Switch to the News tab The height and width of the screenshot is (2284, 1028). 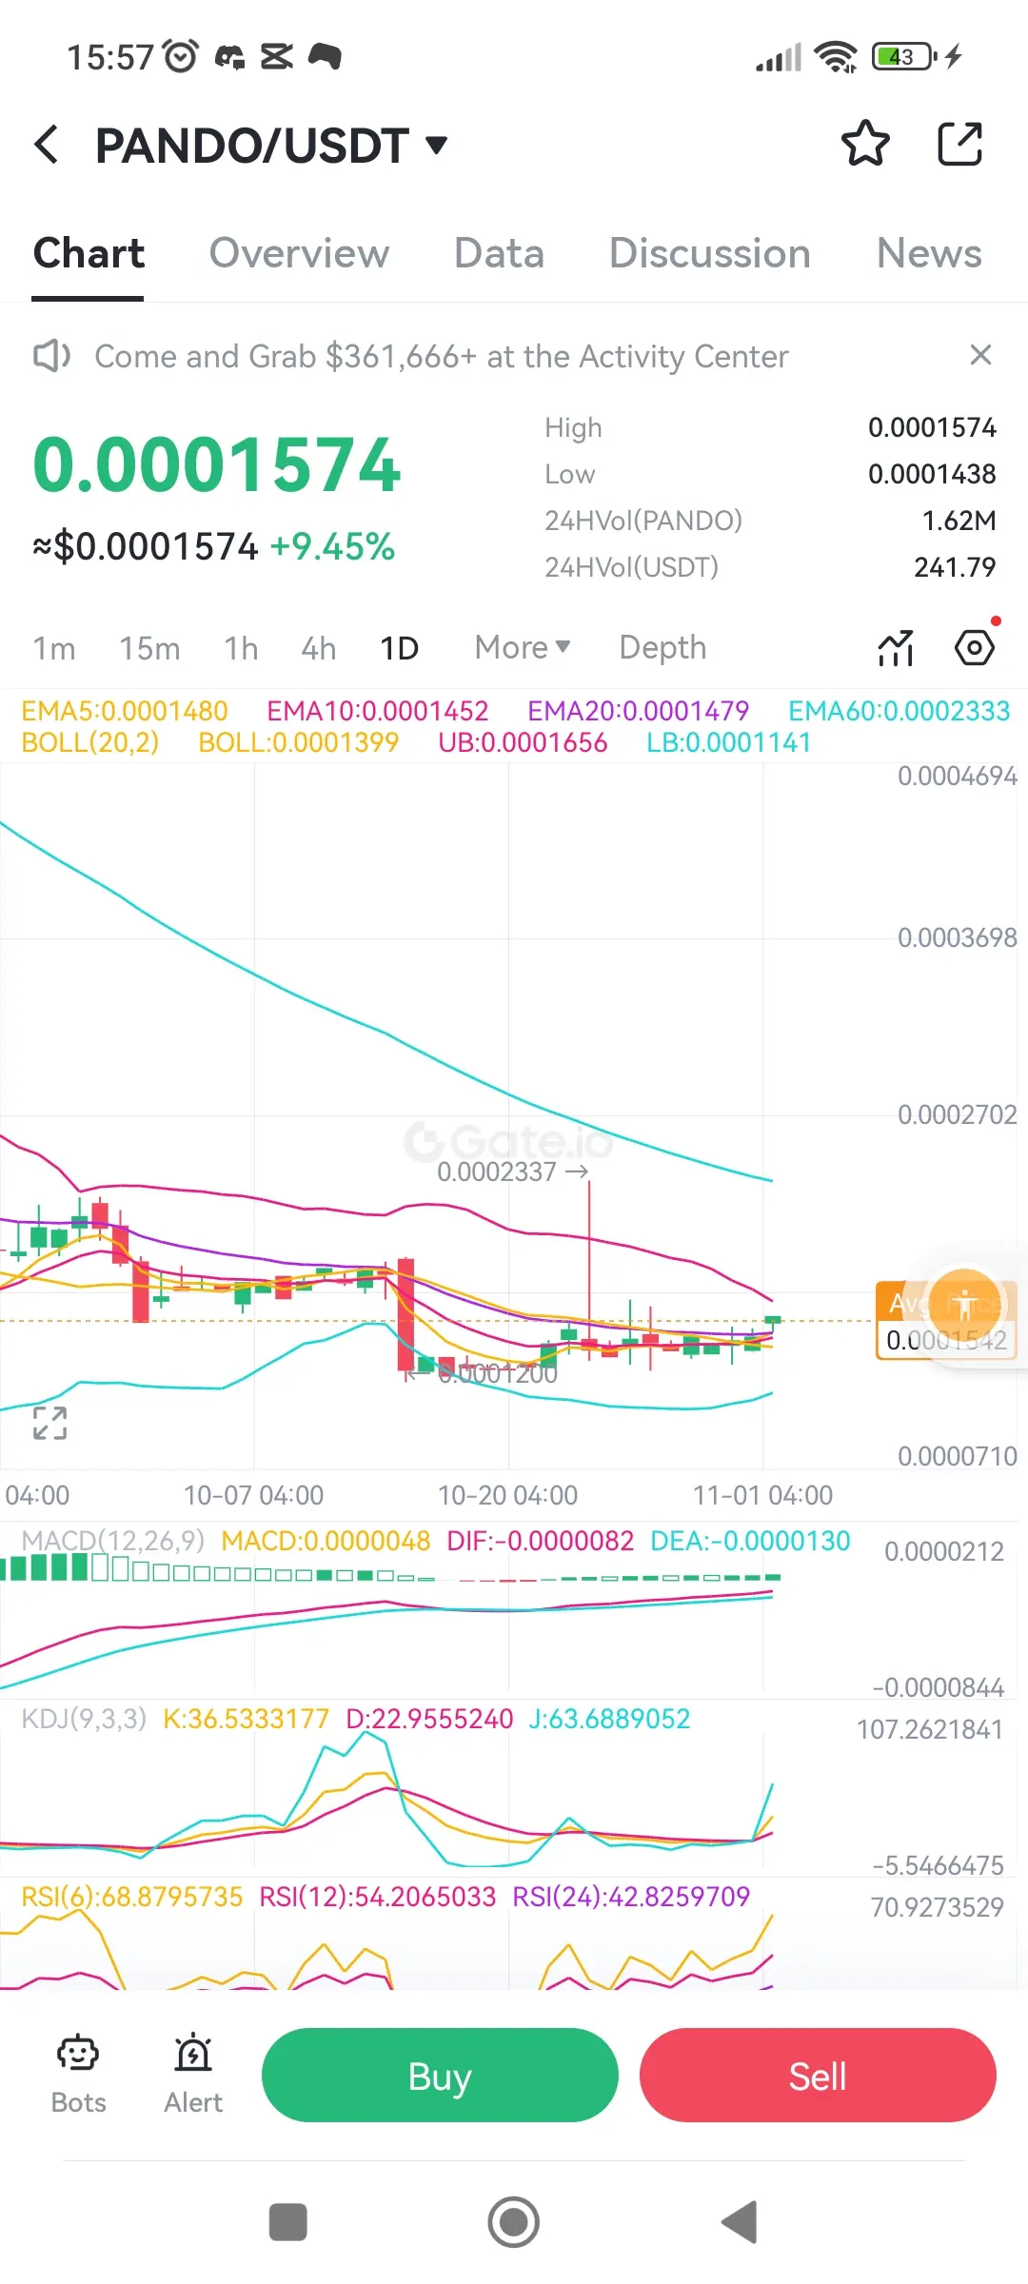(x=929, y=253)
